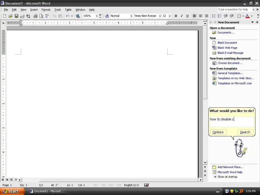Expand the Undo history dropdown arrow
The width and height of the screenshot is (260, 195).
click(72, 16)
